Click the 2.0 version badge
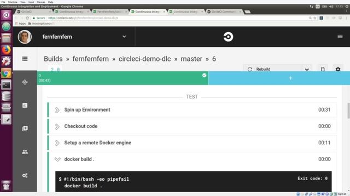This screenshot has height=196, width=350. [x=55, y=69]
